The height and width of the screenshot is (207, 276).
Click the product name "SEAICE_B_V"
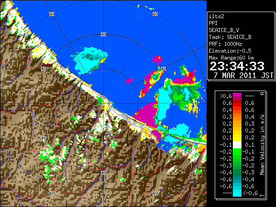(x=224, y=30)
